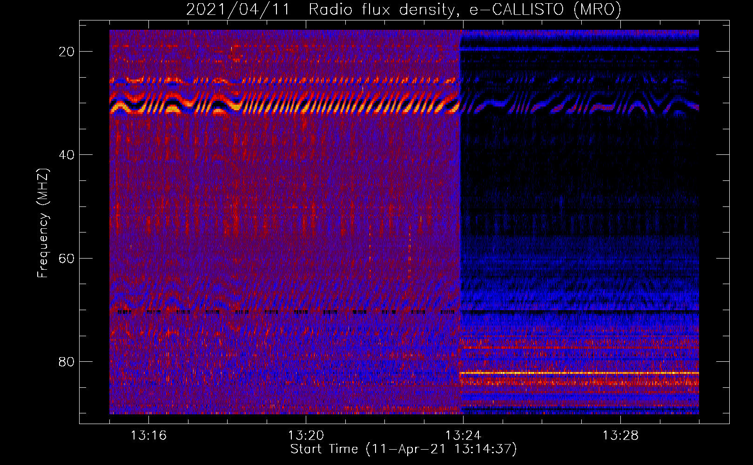Click the plot title "2021/04/11 Radio flux density, e-CALLISTO (MRO)"
753x465 pixels.
pos(403,9)
